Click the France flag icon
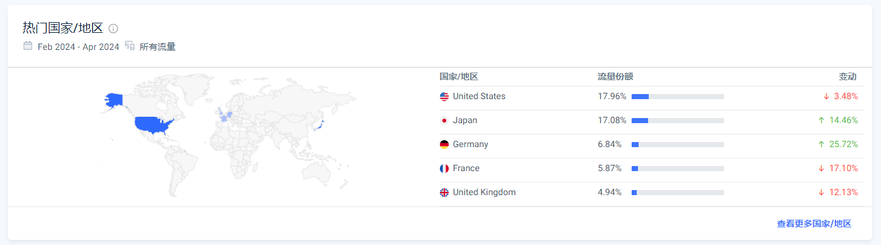 444,169
